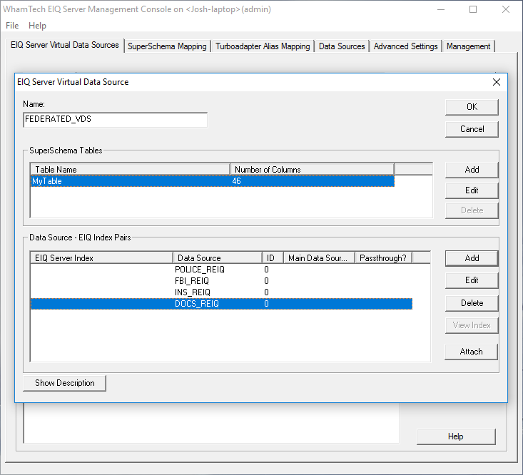Click the Number of Columns header

[x=312, y=169]
